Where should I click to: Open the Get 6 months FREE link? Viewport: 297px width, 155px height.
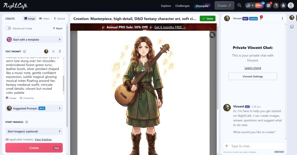pyautogui.click(x=170, y=27)
